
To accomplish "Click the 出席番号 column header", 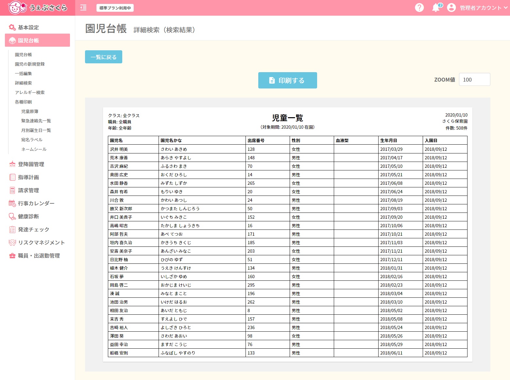I will [x=268, y=140].
